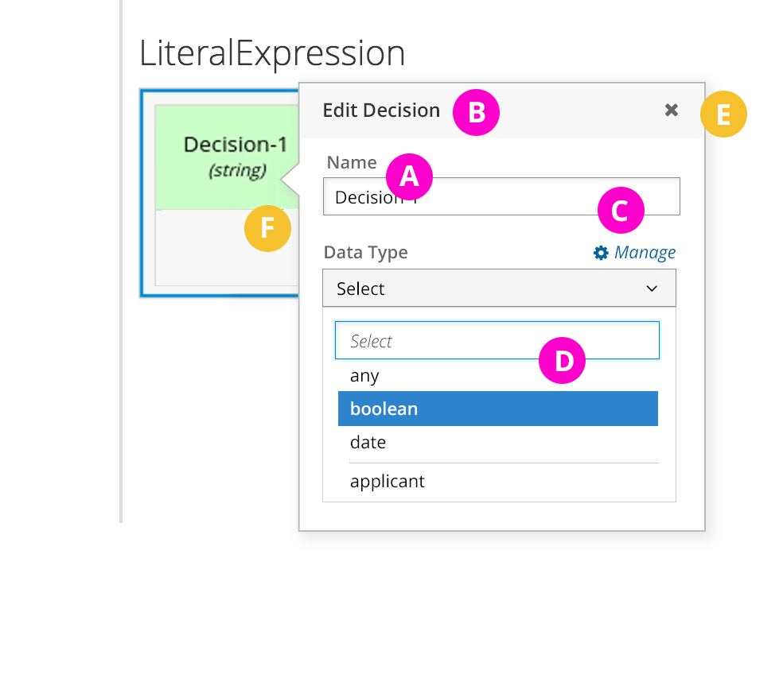Click the yellow annotation marker E
Viewport: 783px width, 682px height.
(723, 114)
